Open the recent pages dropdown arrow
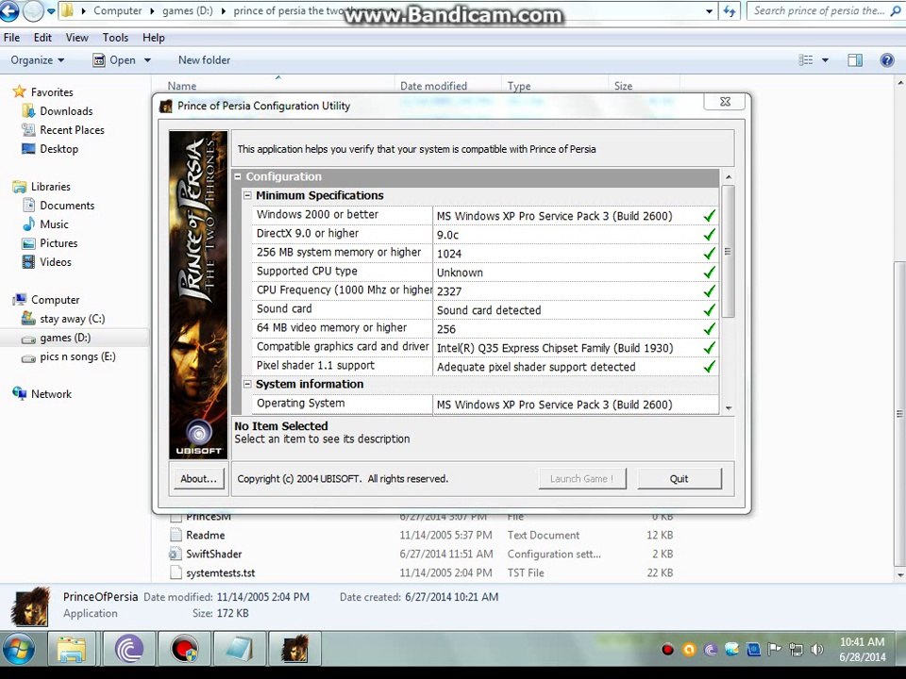The width and height of the screenshot is (906, 679). [x=51, y=11]
